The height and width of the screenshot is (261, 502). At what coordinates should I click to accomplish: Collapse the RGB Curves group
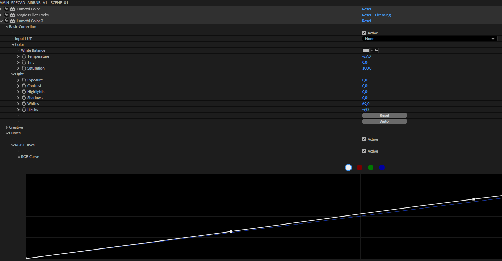(13, 145)
